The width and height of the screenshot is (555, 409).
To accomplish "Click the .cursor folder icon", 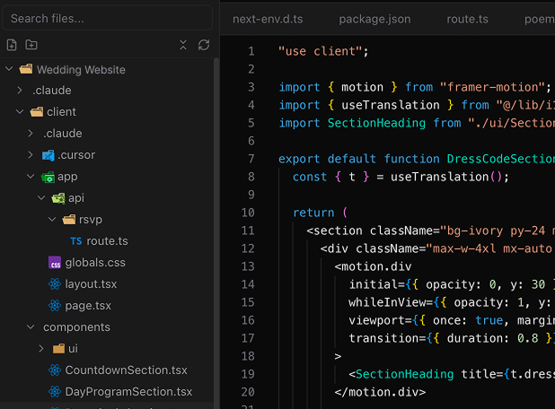I will [x=48, y=155].
